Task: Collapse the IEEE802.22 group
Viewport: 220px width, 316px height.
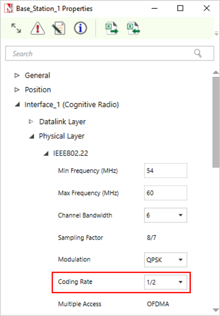Action: click(46, 154)
